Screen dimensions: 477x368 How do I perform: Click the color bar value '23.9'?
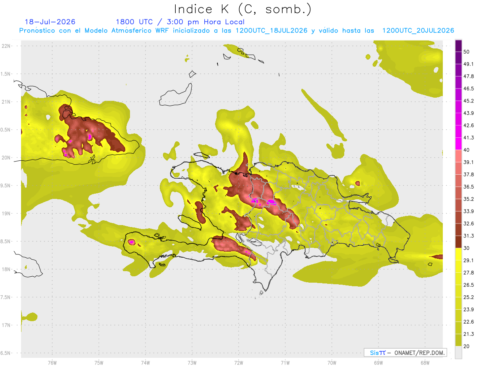click(x=468, y=309)
